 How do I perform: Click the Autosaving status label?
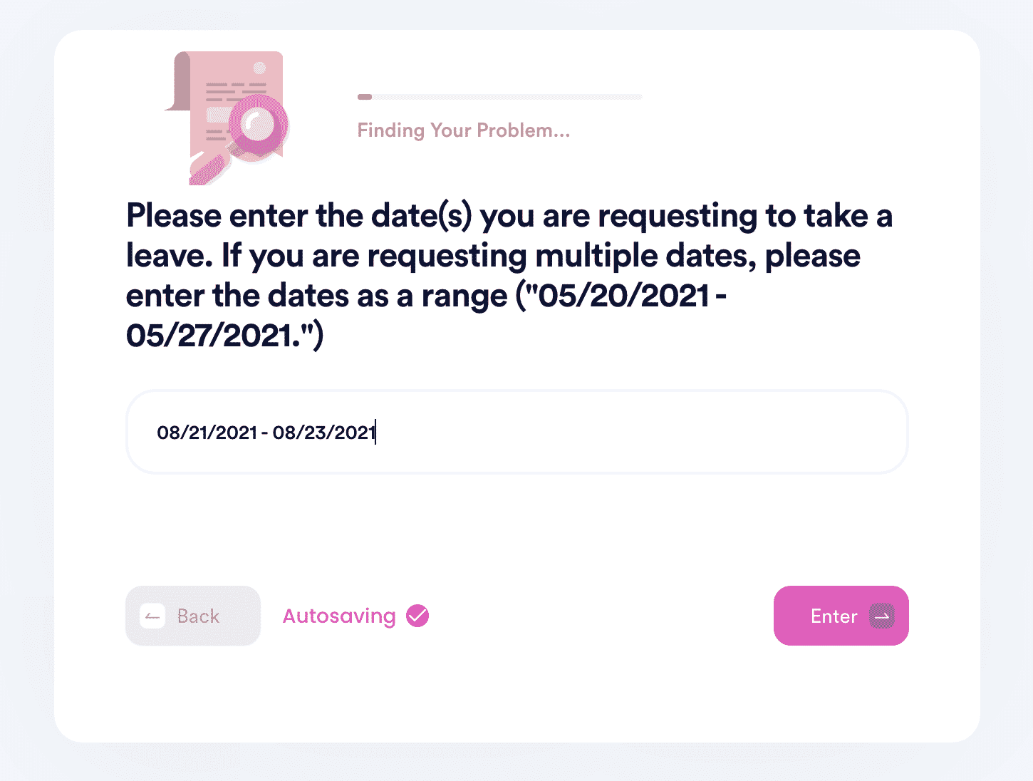(x=339, y=616)
